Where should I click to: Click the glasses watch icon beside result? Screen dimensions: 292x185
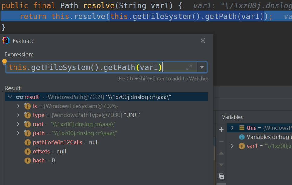pos(19,97)
